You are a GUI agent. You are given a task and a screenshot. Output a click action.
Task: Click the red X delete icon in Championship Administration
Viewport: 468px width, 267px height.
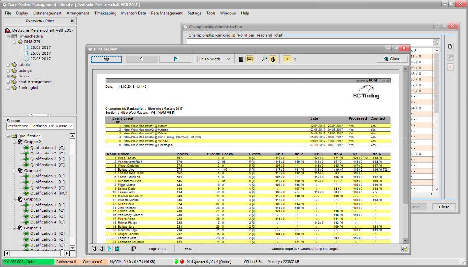point(450,67)
